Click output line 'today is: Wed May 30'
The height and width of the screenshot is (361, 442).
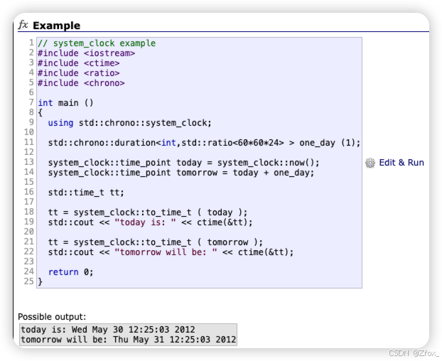pyautogui.click(x=108, y=330)
